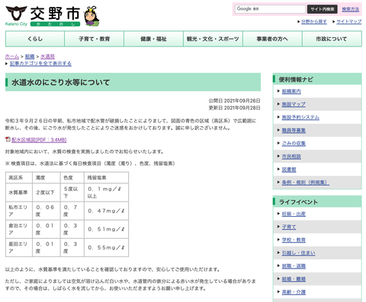Open the 結婚・離婚 life event link
Screen dimensions: 366x302
(x=294, y=279)
